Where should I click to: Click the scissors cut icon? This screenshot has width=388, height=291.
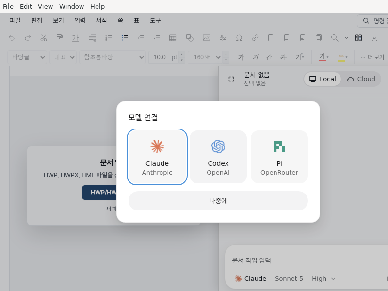tap(44, 38)
